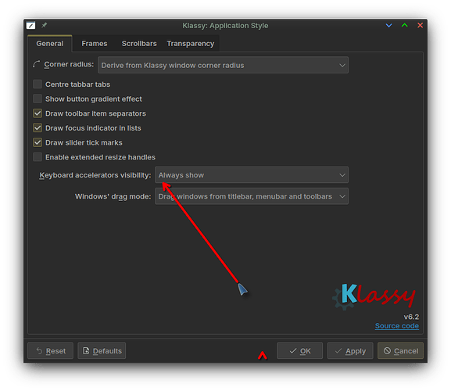The width and height of the screenshot is (451, 391).
Task: Open the Source code link
Action: point(396,326)
